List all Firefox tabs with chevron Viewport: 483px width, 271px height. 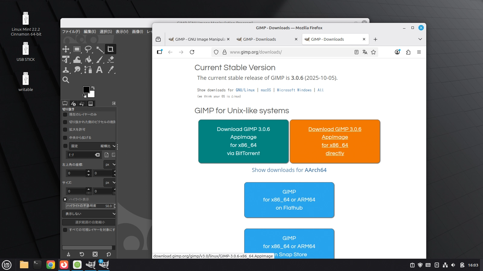pos(420,39)
